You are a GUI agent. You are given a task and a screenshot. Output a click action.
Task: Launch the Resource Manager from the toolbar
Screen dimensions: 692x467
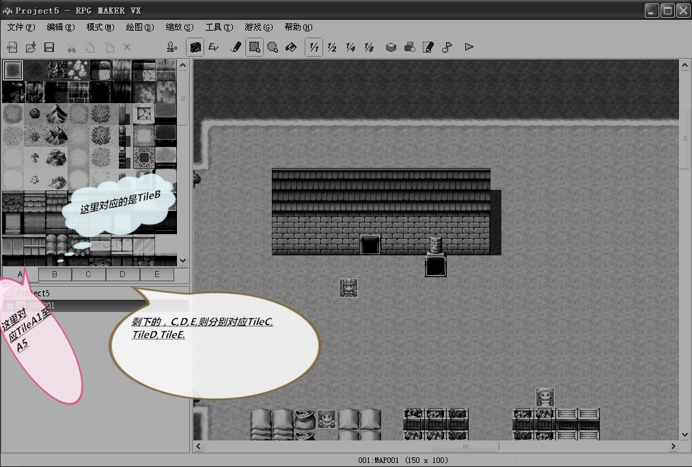pos(410,47)
